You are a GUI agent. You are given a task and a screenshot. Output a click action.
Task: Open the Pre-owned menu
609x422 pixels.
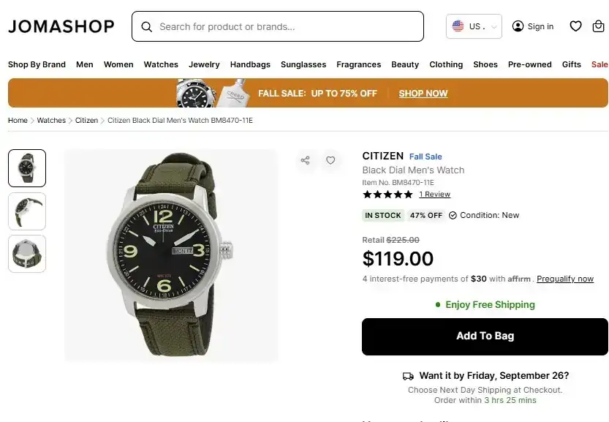point(529,64)
